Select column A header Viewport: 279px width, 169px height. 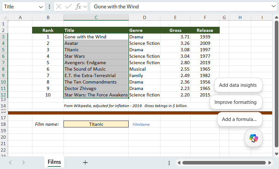[x=20, y=17]
